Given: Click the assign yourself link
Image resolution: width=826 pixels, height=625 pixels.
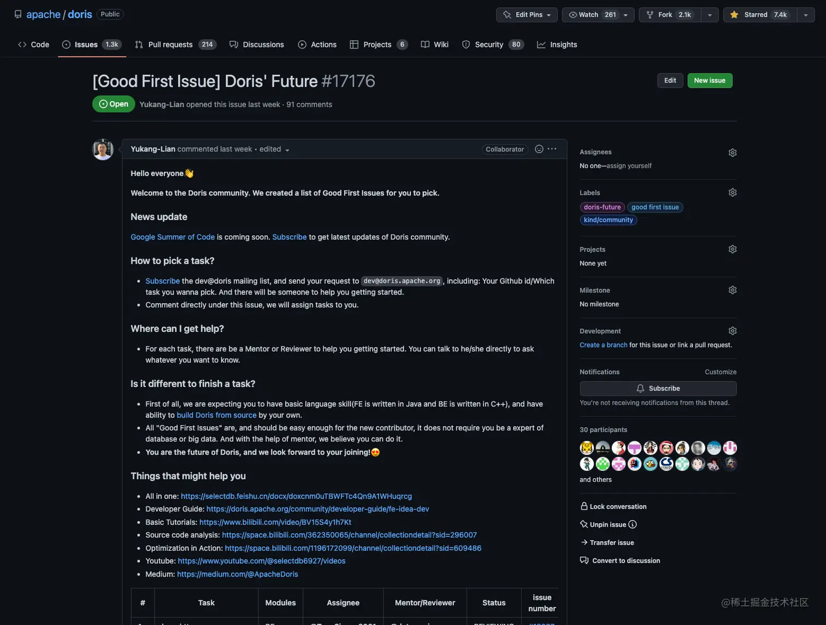Looking at the screenshot, I should 629,166.
